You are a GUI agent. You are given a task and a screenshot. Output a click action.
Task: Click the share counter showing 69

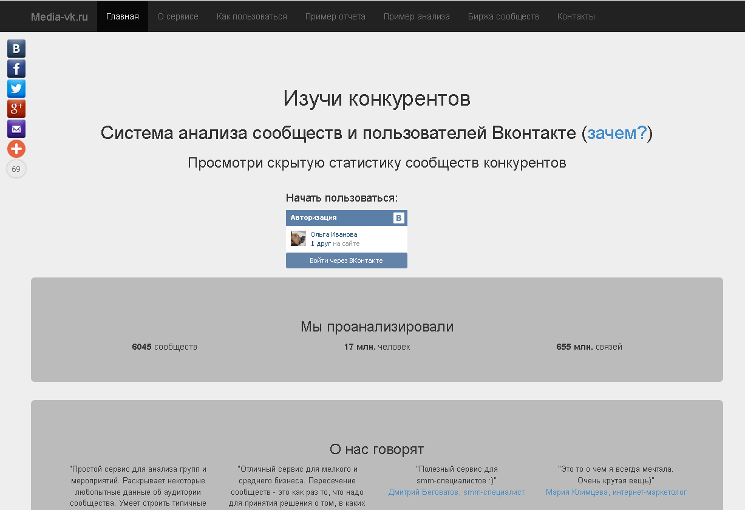pos(16,169)
